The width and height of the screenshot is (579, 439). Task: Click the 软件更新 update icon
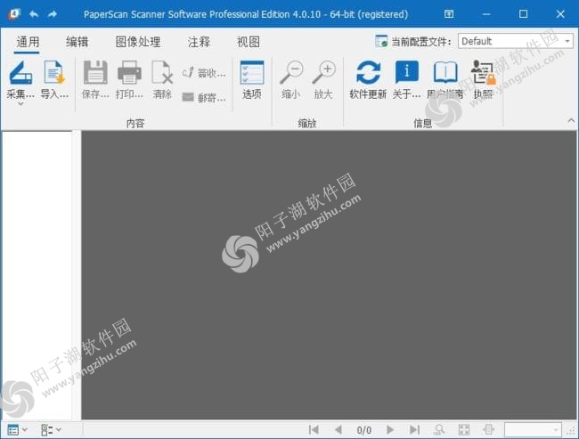point(368,73)
